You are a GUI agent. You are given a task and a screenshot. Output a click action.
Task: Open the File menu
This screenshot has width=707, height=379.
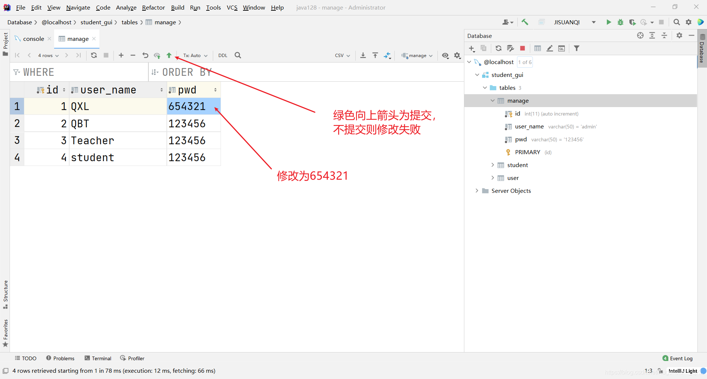21,7
